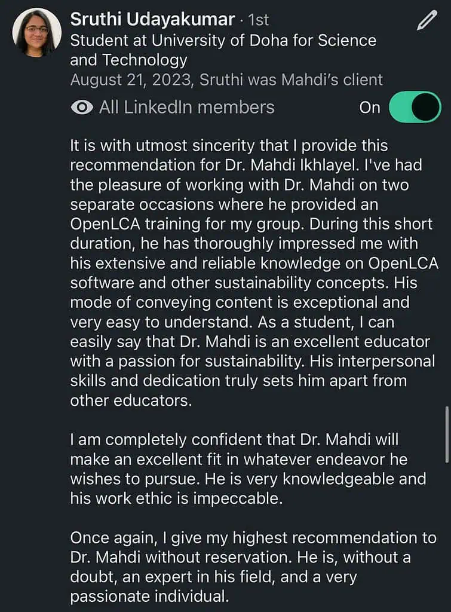Click the eye visibility icon
This screenshot has width=451, height=612.
pos(82,108)
